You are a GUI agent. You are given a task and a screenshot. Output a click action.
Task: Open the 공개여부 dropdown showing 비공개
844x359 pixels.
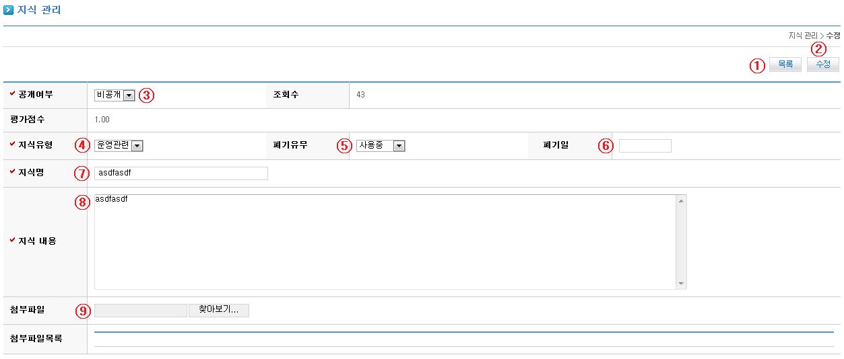(115, 95)
